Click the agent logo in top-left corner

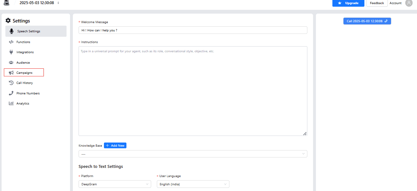[7, 3]
